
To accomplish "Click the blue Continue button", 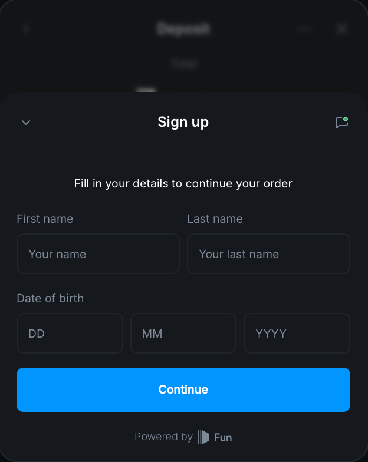I will [183, 390].
